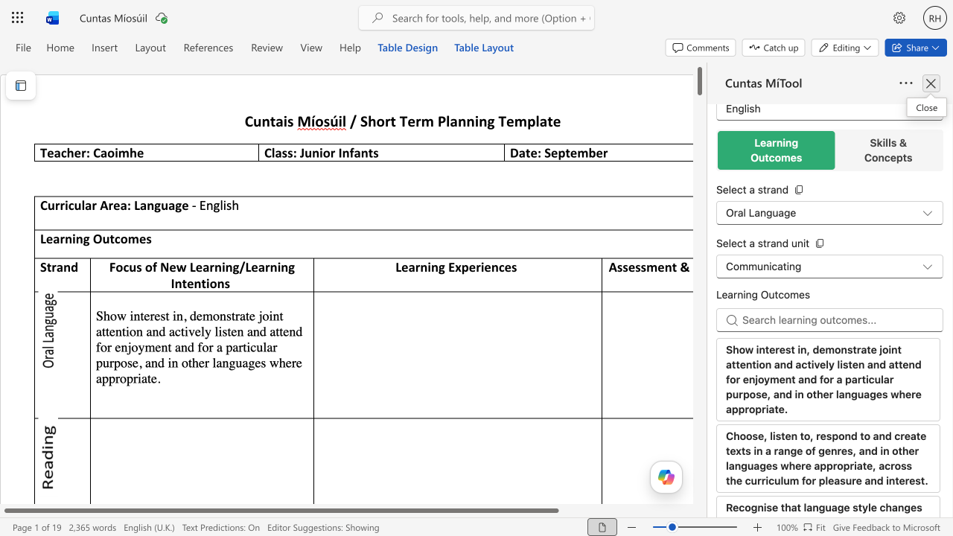The width and height of the screenshot is (953, 536).
Task: Click Give Feedback to Microsoft
Action: 887,527
